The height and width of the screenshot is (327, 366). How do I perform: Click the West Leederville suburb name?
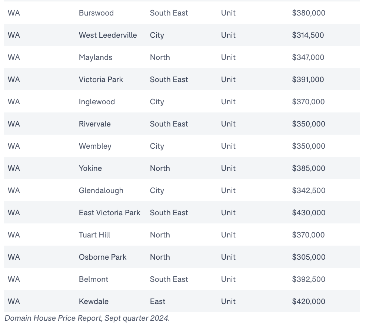point(108,35)
